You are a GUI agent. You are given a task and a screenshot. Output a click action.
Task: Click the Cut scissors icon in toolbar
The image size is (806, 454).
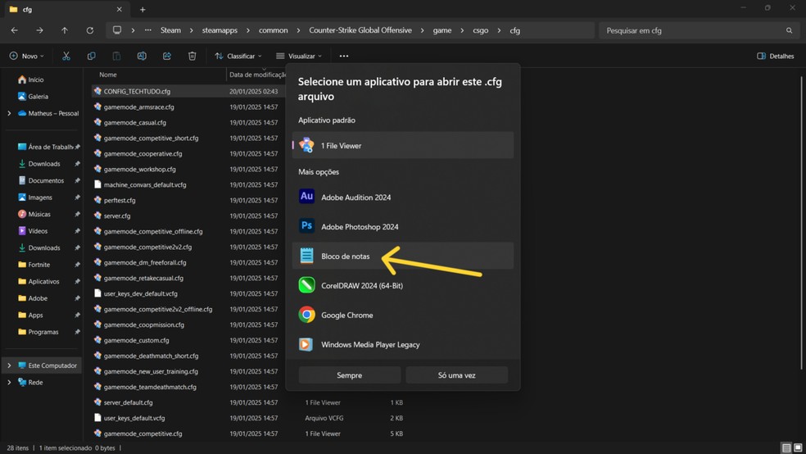click(x=66, y=57)
